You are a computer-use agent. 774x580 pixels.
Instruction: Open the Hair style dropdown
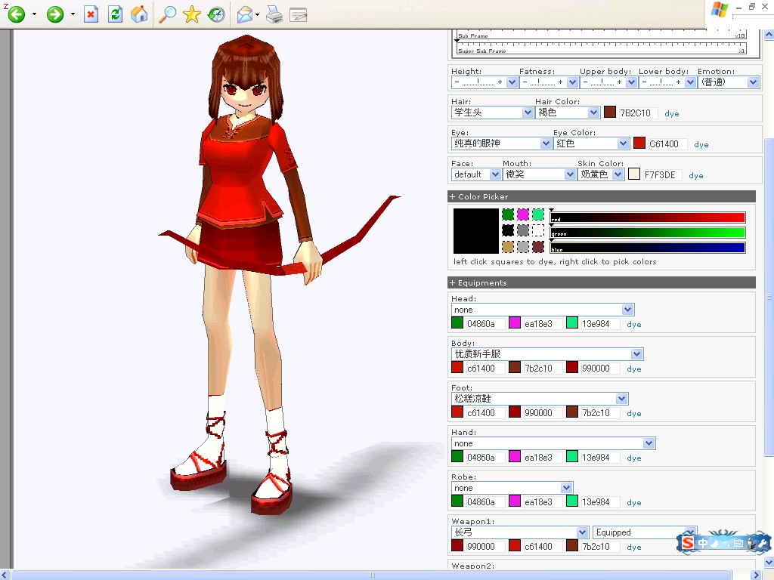[492, 113]
